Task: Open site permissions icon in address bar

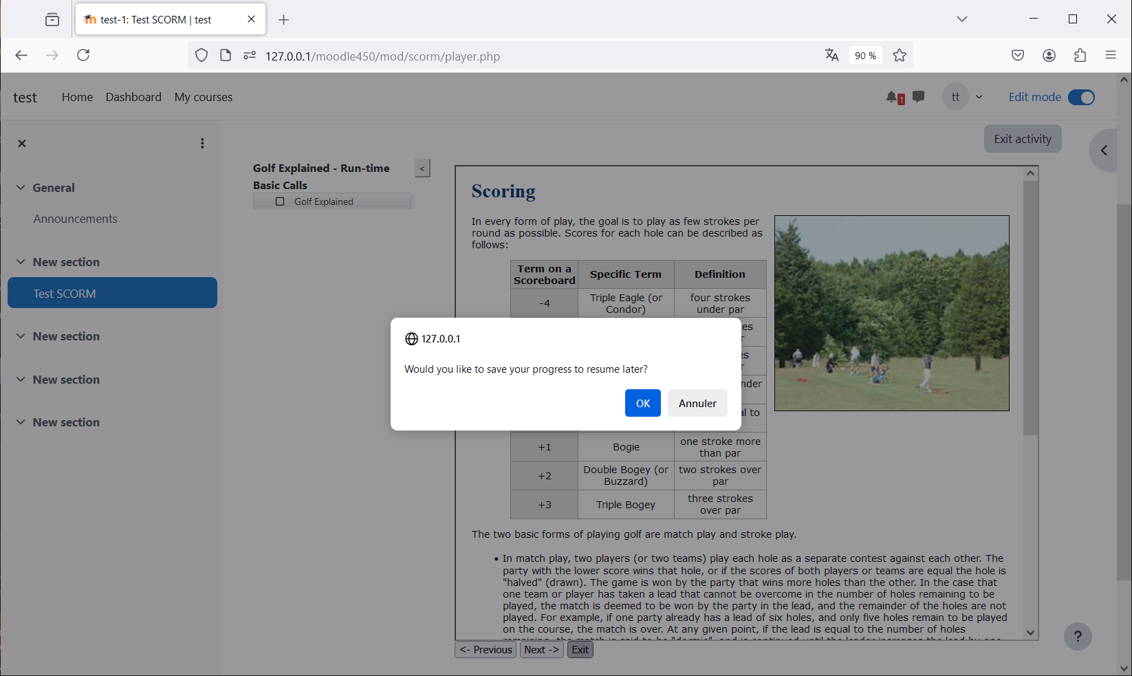Action: coord(250,56)
